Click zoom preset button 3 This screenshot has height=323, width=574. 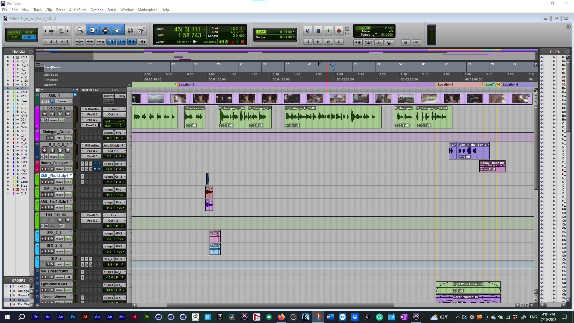(x=56, y=42)
